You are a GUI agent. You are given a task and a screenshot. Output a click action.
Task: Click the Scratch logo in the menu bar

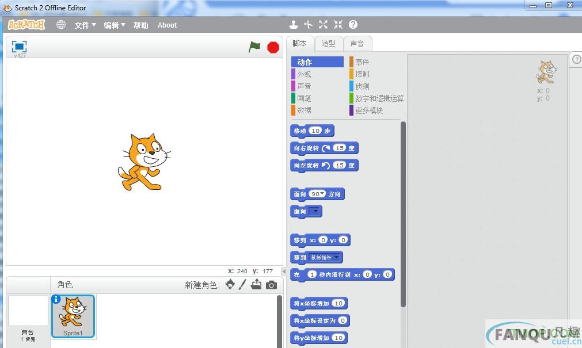click(26, 25)
